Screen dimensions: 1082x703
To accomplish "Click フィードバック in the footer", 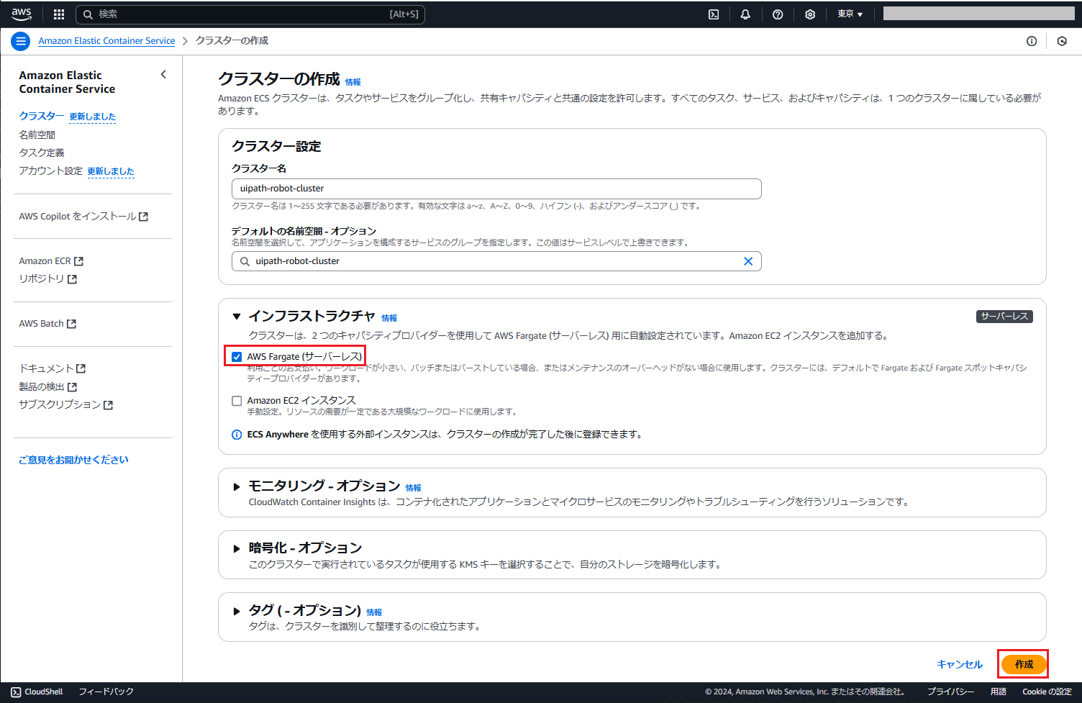I will (106, 691).
